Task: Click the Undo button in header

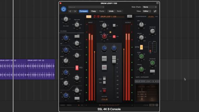Action: point(111,11)
